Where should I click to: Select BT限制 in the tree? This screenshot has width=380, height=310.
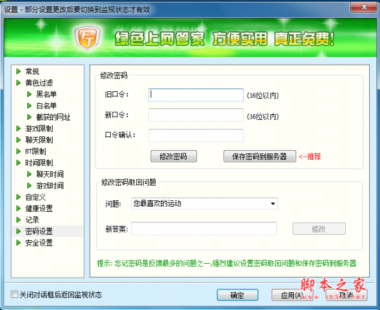coord(35,152)
